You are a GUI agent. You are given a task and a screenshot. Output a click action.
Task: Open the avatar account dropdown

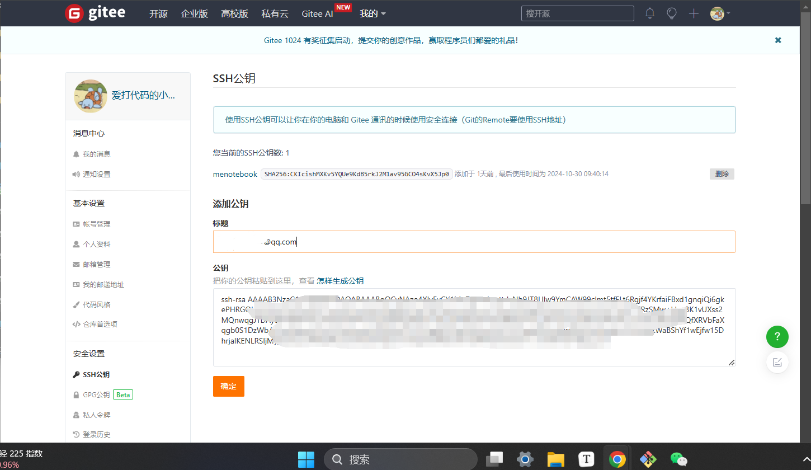coord(719,13)
